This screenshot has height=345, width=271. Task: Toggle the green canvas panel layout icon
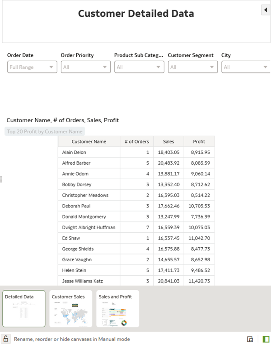266,339
